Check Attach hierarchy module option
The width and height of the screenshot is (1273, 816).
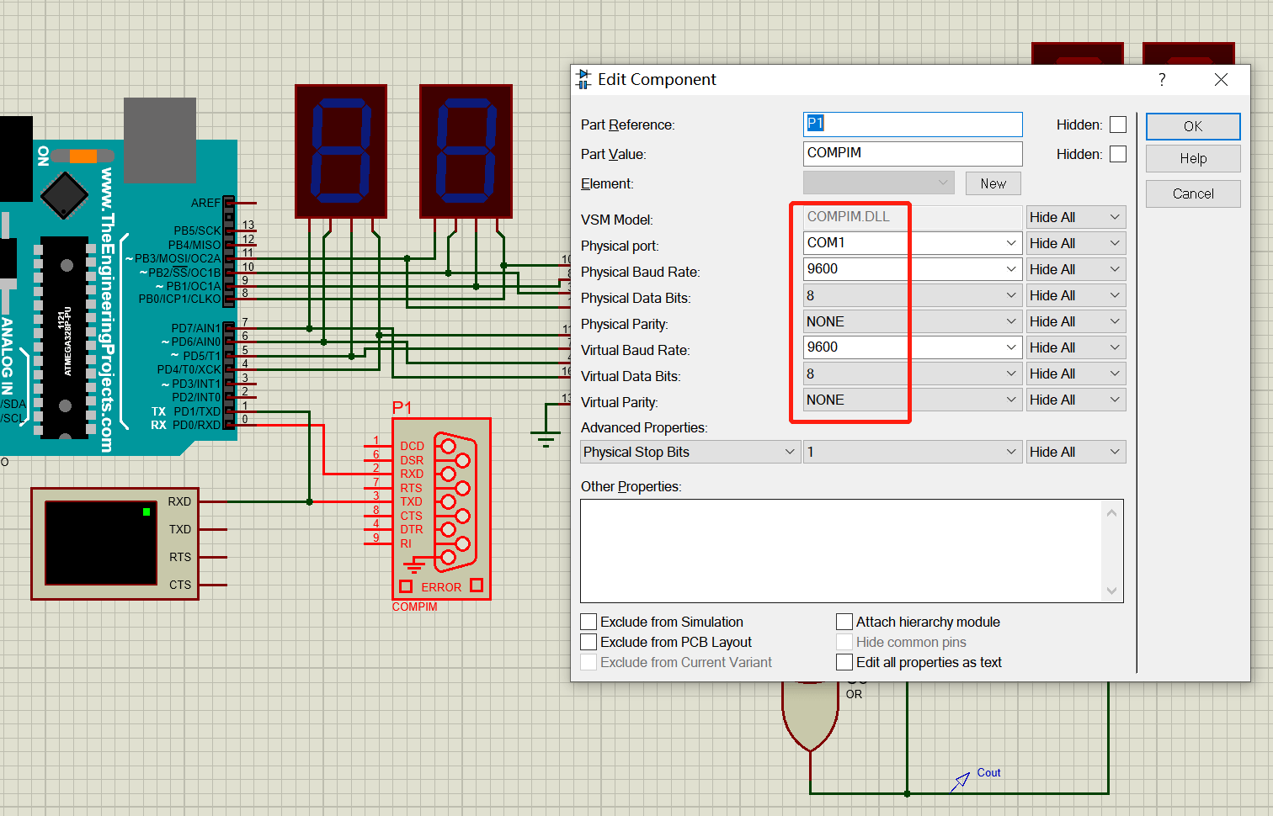click(x=844, y=622)
